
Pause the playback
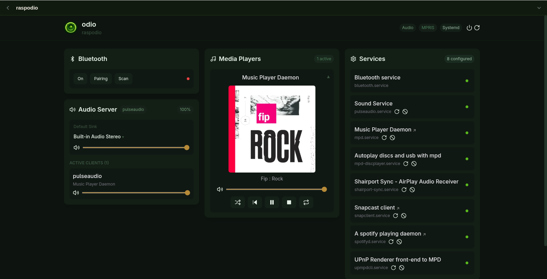coord(272,202)
